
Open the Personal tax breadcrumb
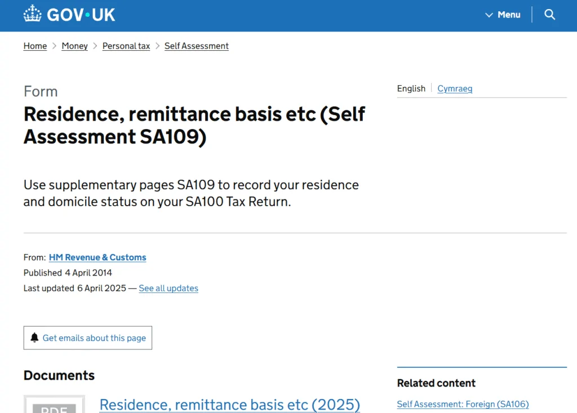pos(126,46)
